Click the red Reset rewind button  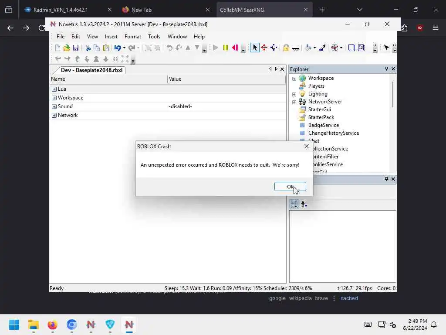(x=235, y=48)
